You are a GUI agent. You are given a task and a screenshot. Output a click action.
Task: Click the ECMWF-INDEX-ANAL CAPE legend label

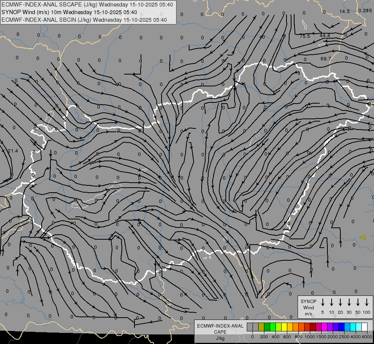220,329
